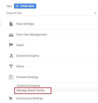Click the Goals flag icon
The width and height of the screenshot is (98, 103).
[11, 45]
